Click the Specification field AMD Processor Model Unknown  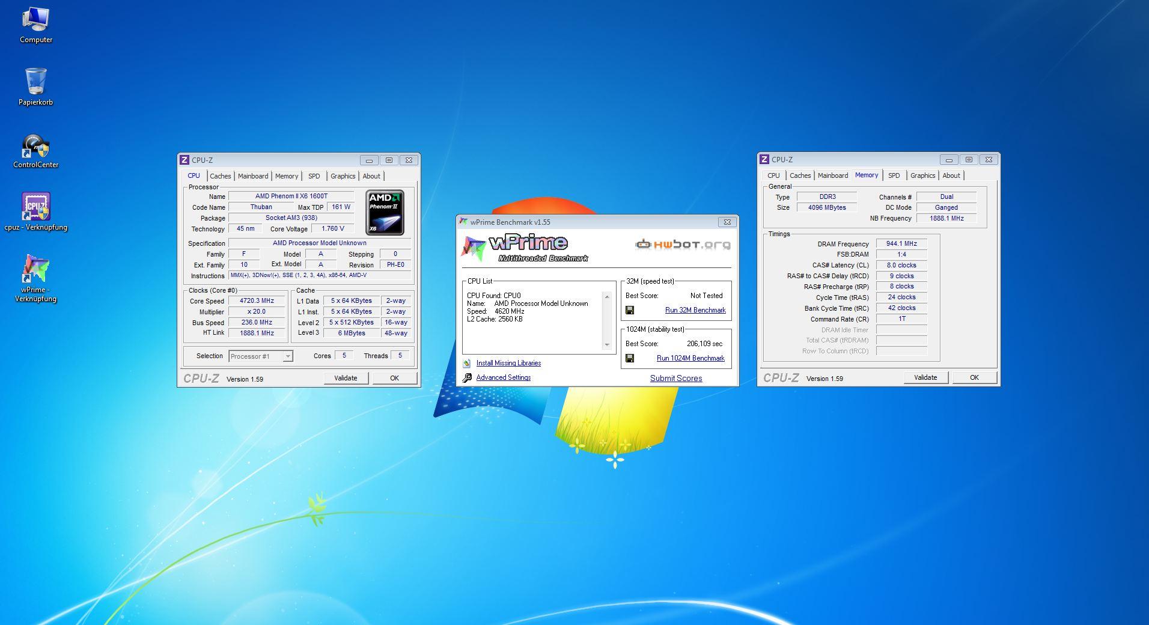click(x=320, y=243)
